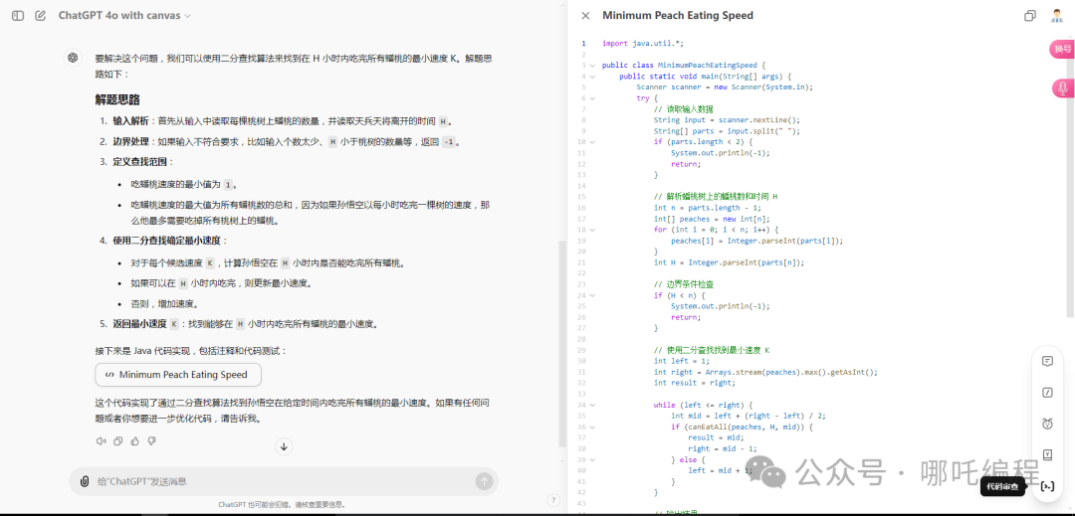Click the pink microphone button
1075x516 pixels.
pos(1062,88)
